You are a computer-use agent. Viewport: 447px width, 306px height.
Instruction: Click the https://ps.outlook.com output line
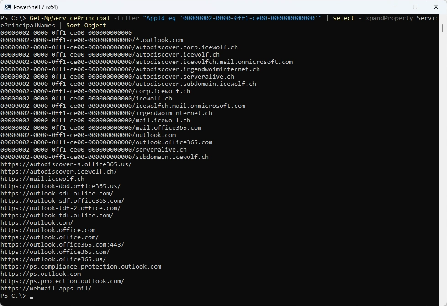41,274
